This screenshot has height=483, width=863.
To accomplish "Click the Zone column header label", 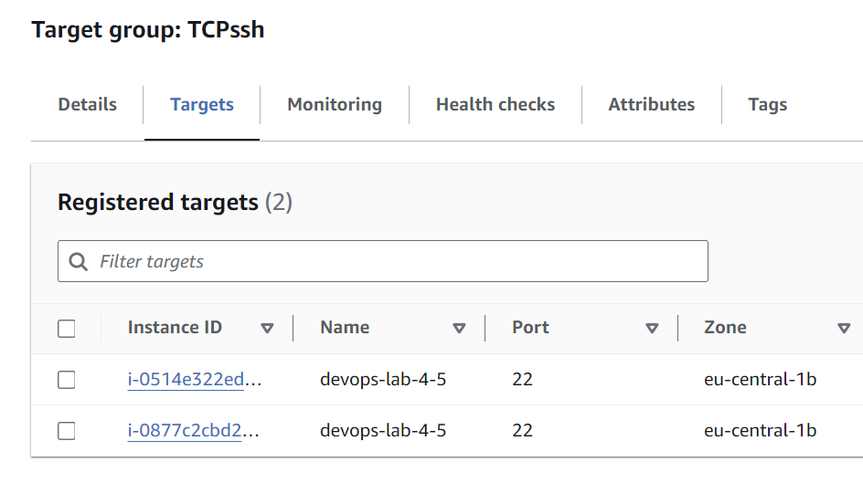I will click(x=725, y=328).
